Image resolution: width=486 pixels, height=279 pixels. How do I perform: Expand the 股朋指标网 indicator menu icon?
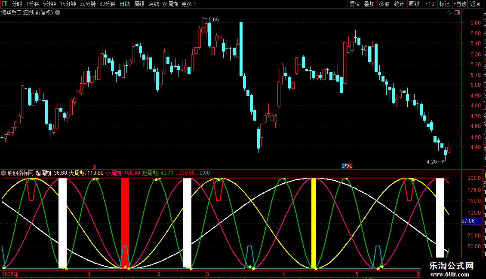coord(3,173)
